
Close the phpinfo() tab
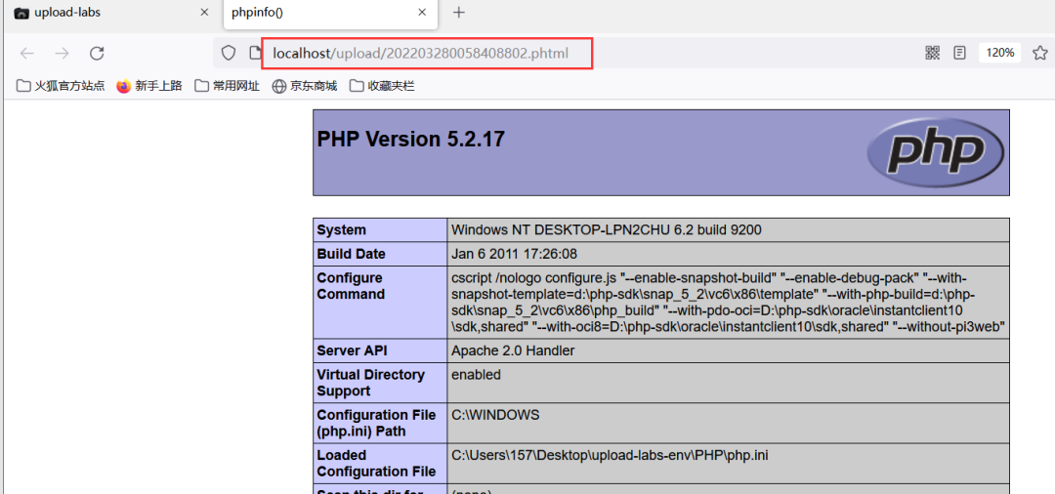422,13
